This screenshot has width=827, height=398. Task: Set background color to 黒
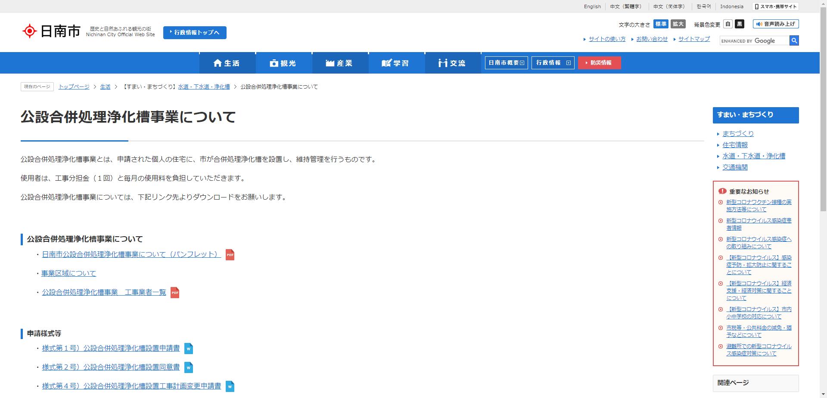point(740,25)
